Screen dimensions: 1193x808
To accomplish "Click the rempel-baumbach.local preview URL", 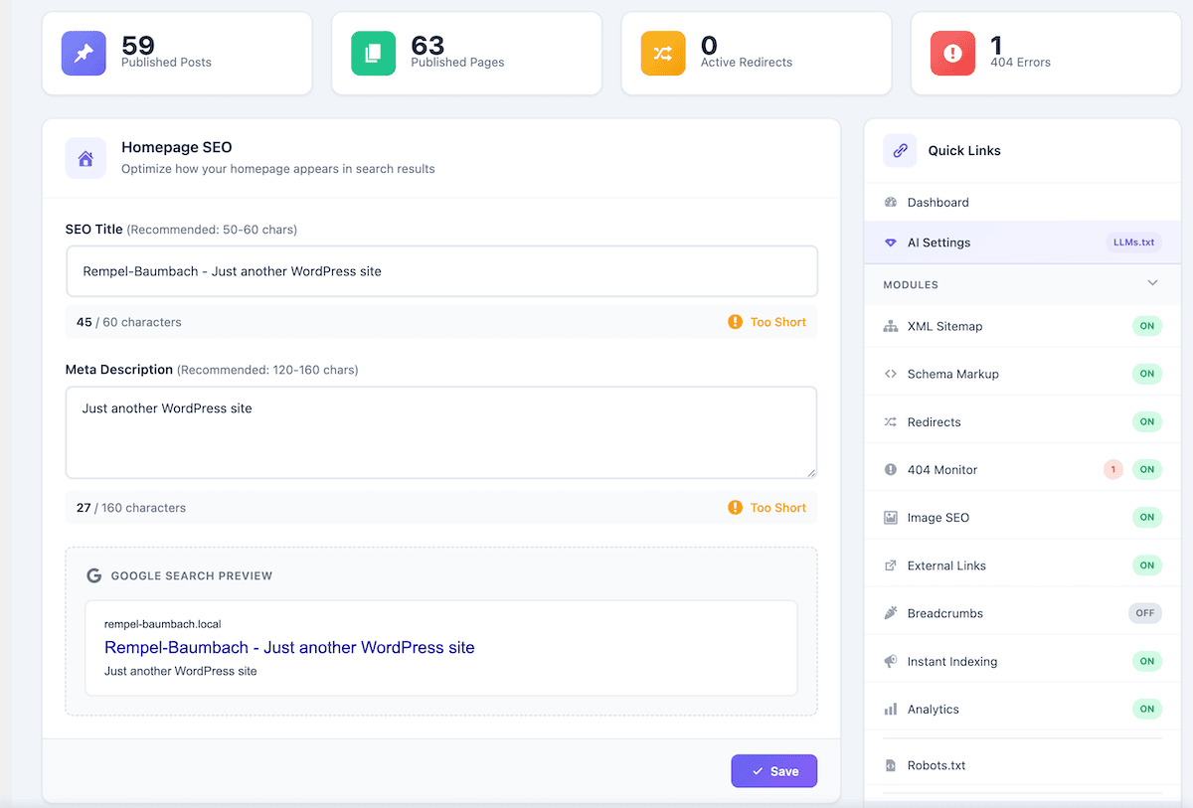I will [162, 624].
